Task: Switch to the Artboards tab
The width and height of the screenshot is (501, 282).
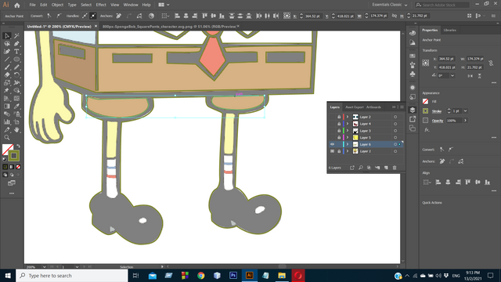Action: [373, 107]
